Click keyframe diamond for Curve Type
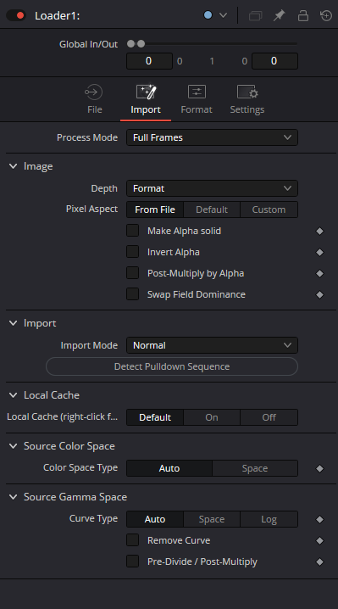The width and height of the screenshot is (338, 609). 319,519
